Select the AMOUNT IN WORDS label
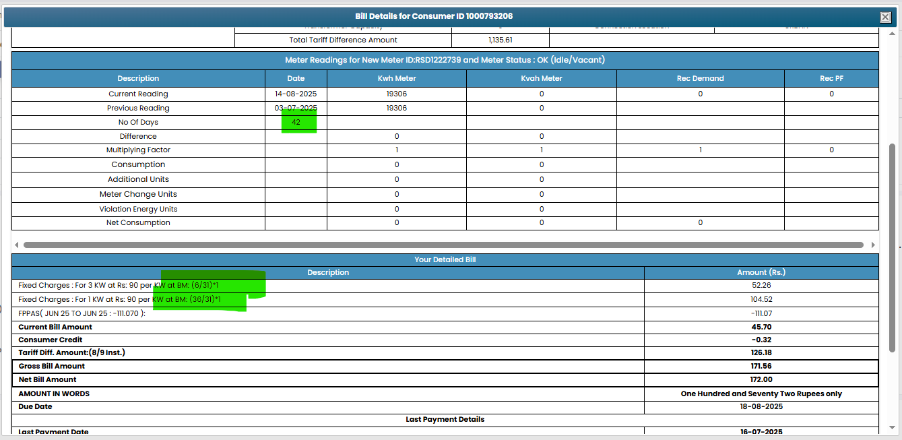The height and width of the screenshot is (440, 902). pos(54,394)
